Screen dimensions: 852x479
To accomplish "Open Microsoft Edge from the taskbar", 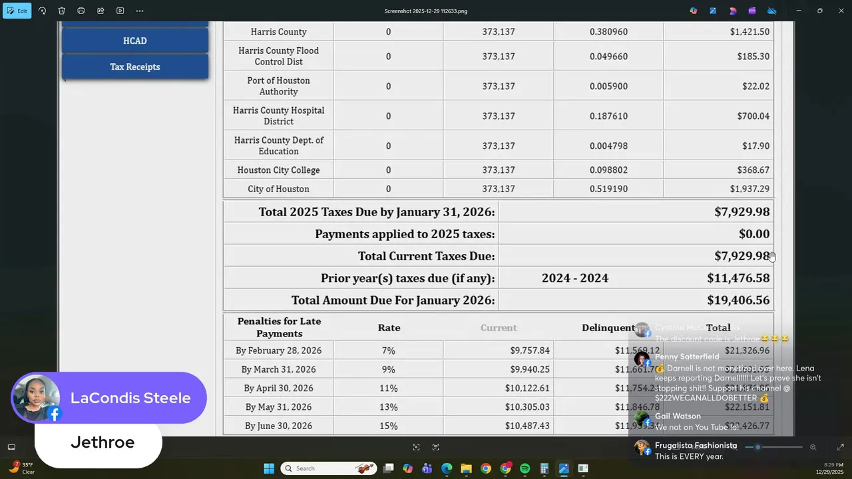I will [x=447, y=468].
